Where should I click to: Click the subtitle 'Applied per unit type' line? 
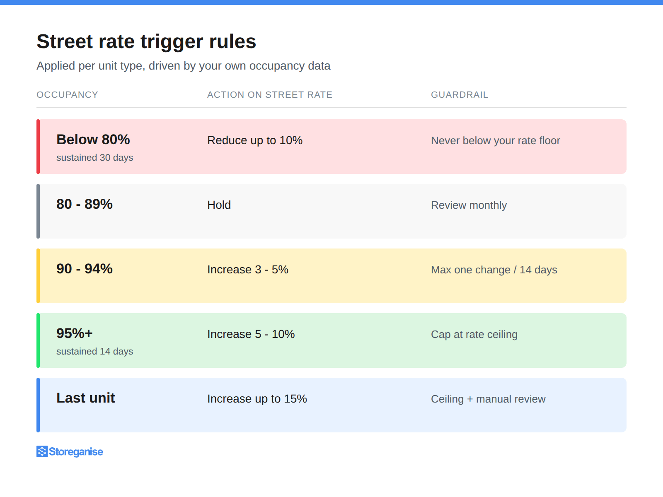[183, 66]
